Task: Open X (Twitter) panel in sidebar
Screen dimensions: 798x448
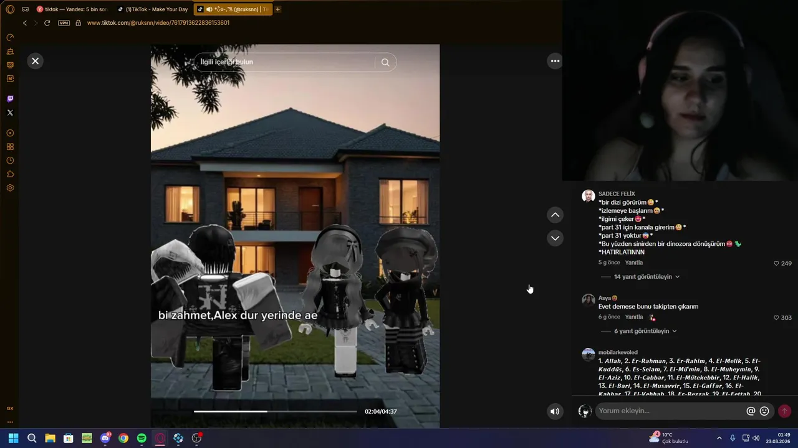Action: pyautogui.click(x=10, y=113)
